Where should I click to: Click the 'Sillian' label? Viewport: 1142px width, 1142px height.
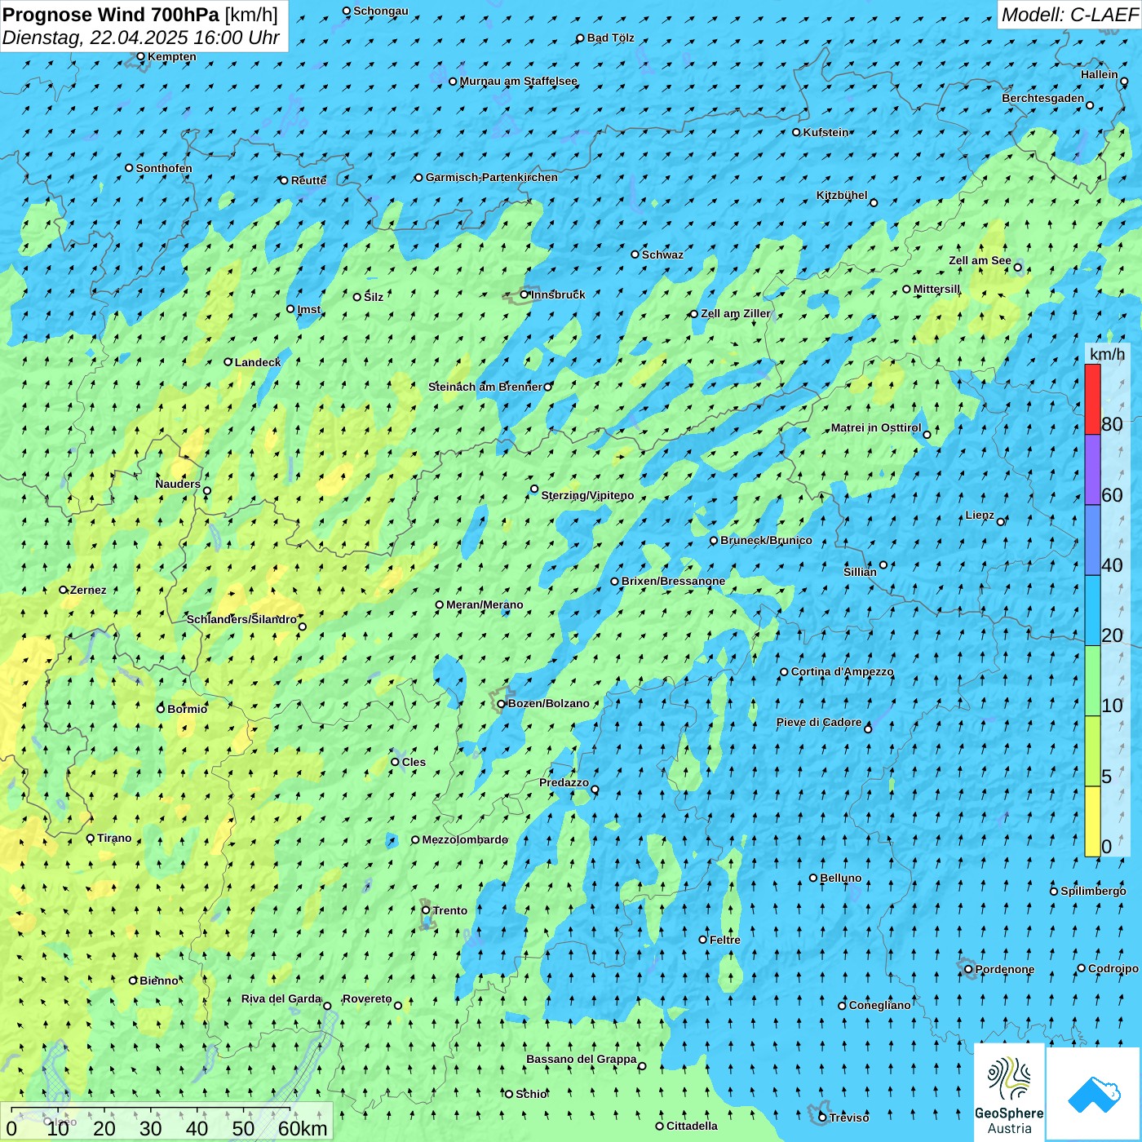click(x=860, y=572)
